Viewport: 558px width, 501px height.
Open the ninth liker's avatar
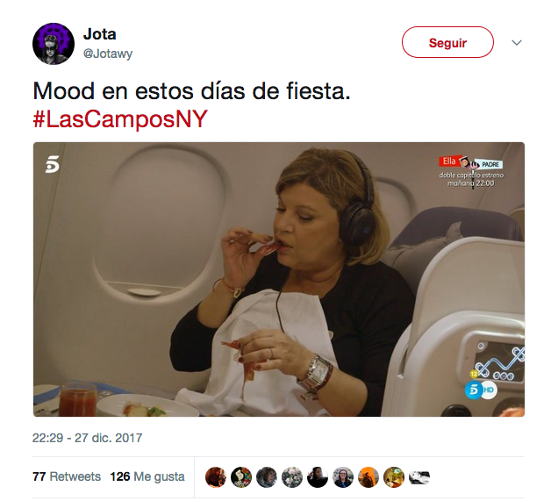(x=419, y=476)
